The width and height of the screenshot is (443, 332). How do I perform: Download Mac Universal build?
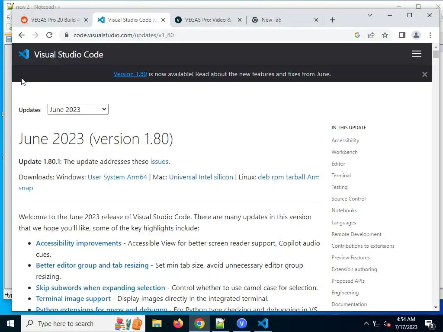click(183, 177)
